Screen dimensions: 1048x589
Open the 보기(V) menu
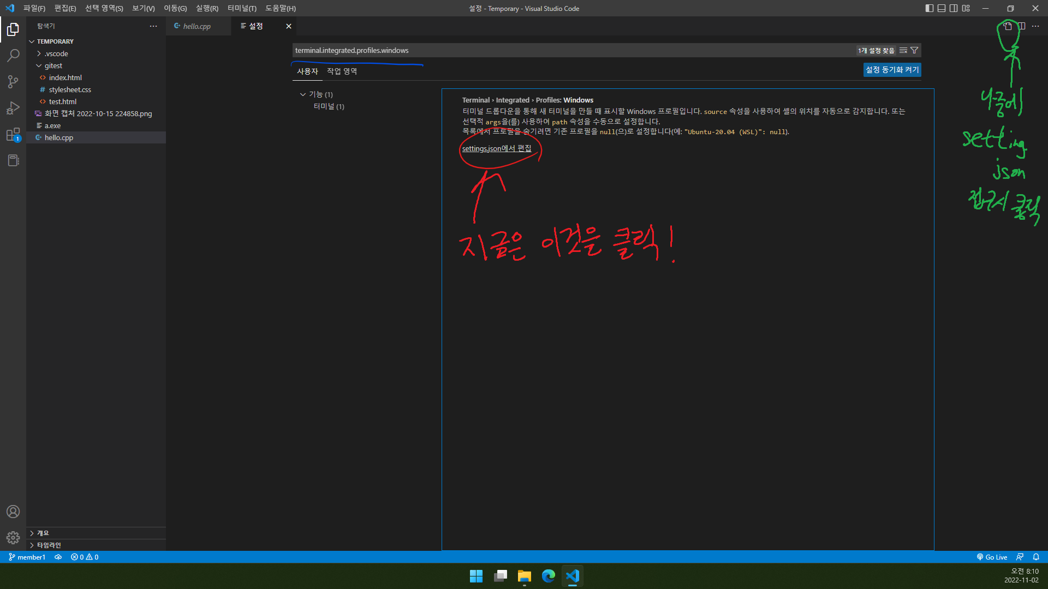tap(144, 8)
